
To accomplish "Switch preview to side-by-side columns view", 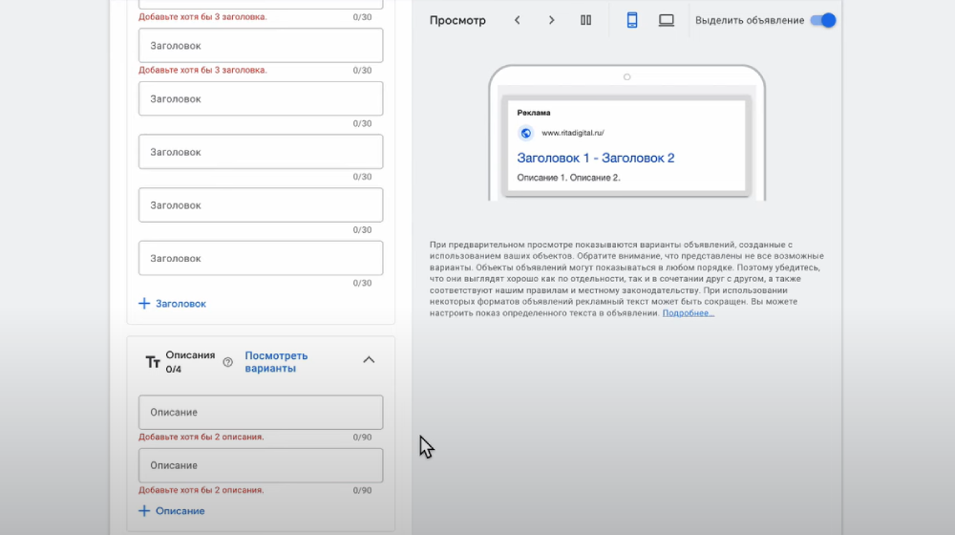I will 586,20.
